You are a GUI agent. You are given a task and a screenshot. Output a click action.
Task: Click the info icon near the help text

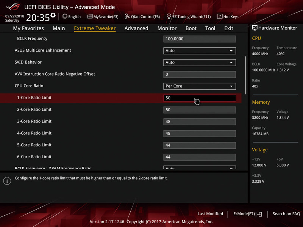point(6,180)
